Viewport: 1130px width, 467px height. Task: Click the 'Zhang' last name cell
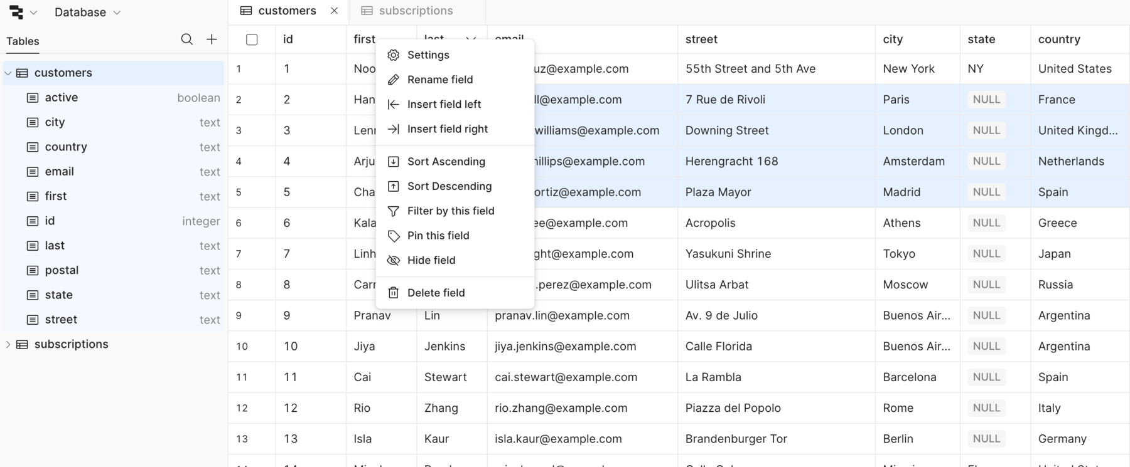(x=452, y=408)
